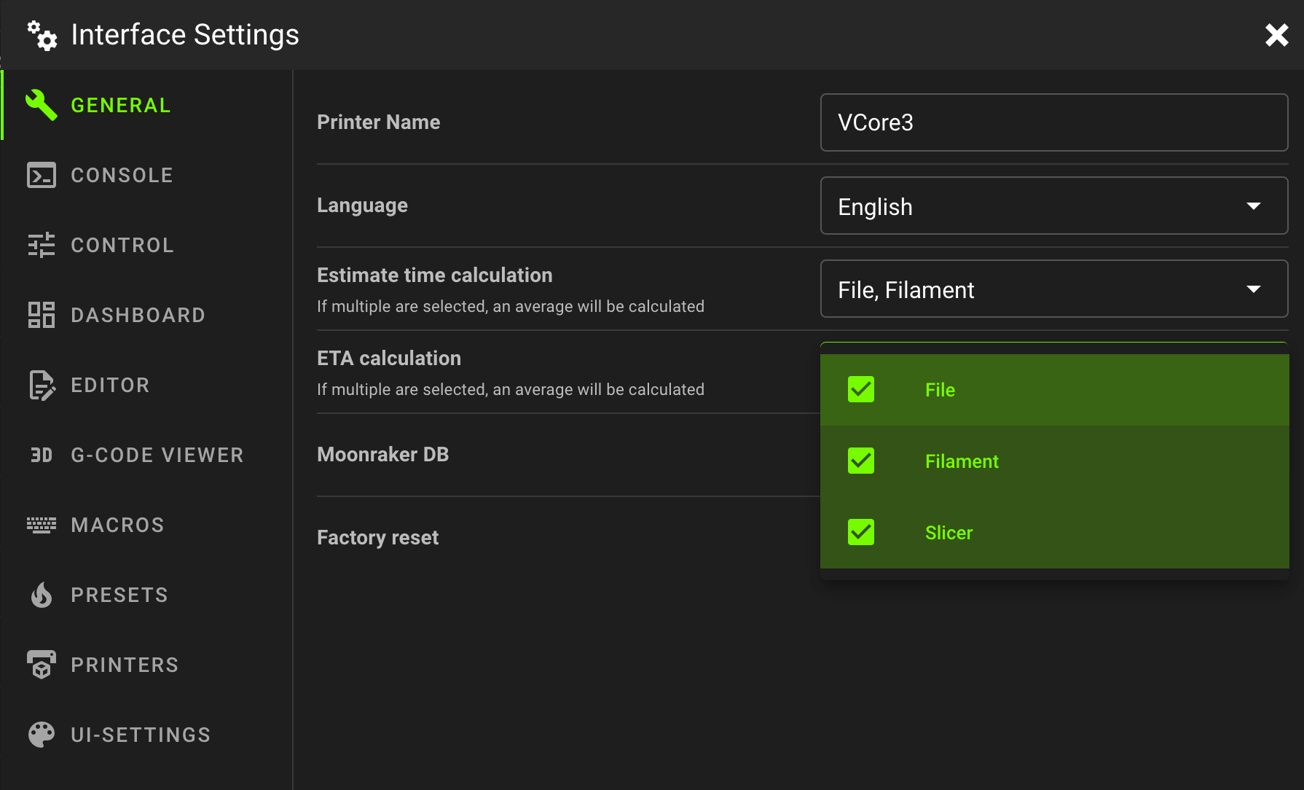Open the G-Code Viewer settings tab
Image resolution: width=1304 pixels, height=790 pixels.
coord(147,455)
